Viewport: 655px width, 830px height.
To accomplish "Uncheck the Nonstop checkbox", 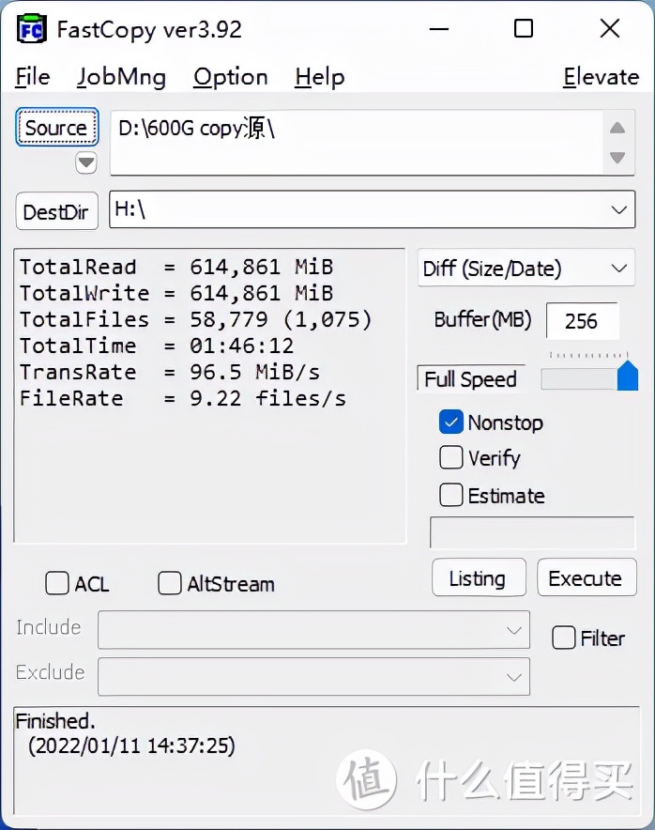I will click(450, 423).
